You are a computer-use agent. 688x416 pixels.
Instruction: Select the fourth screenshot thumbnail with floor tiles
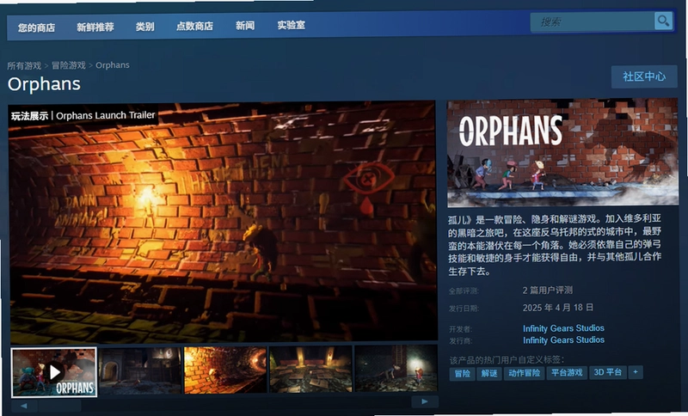pyautogui.click(x=310, y=369)
